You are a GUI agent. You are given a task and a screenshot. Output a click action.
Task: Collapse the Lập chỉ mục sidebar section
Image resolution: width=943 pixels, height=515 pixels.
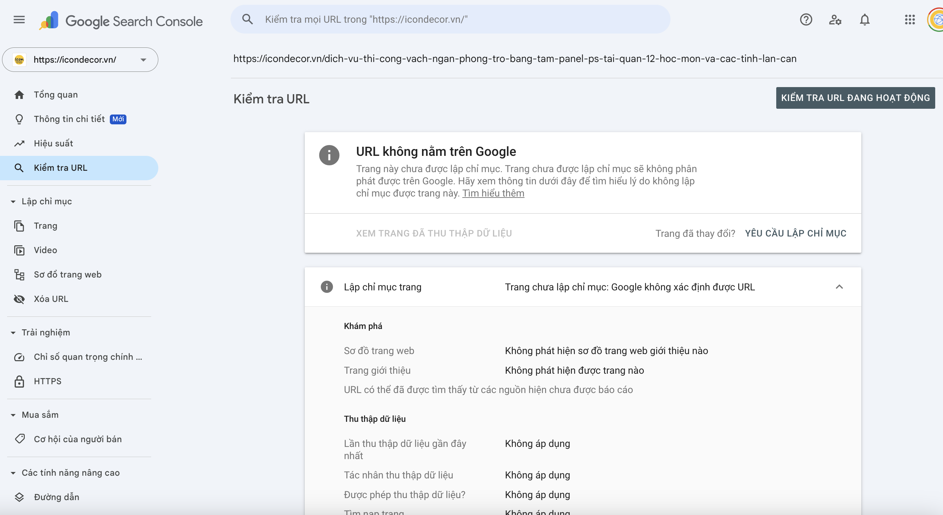(x=13, y=202)
